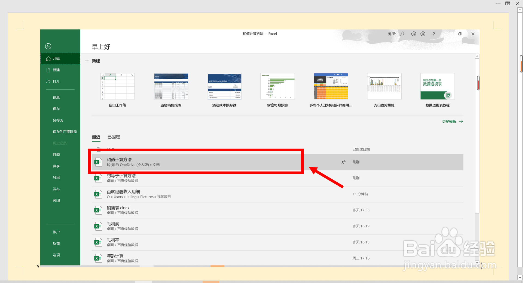Choose the 活动成本跟踪器 template

click(x=224, y=90)
